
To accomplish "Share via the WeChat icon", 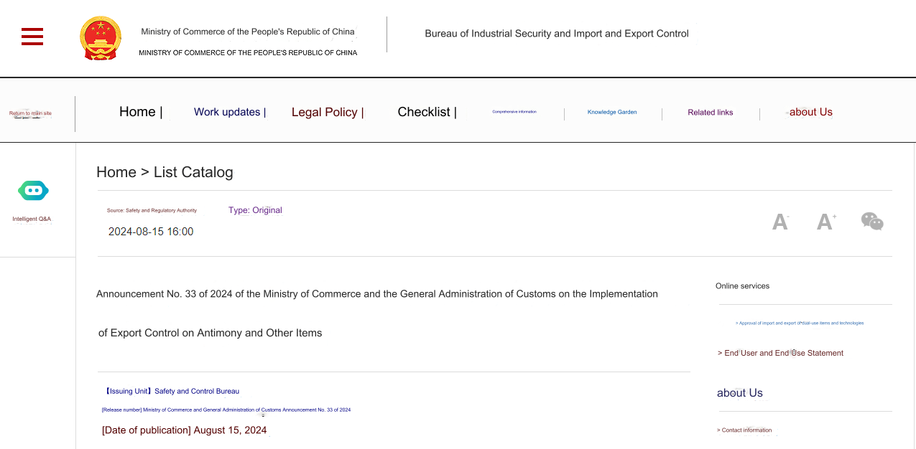I will (x=872, y=221).
